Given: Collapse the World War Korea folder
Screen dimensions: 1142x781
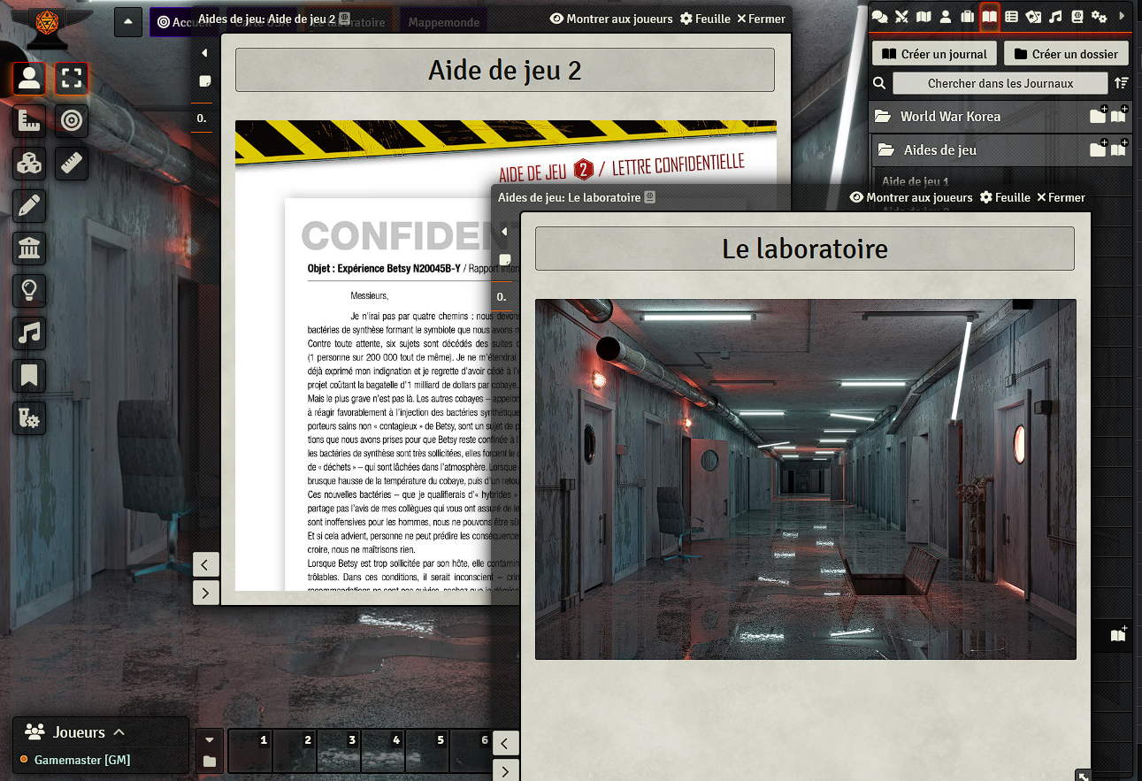Looking at the screenshot, I should (950, 117).
